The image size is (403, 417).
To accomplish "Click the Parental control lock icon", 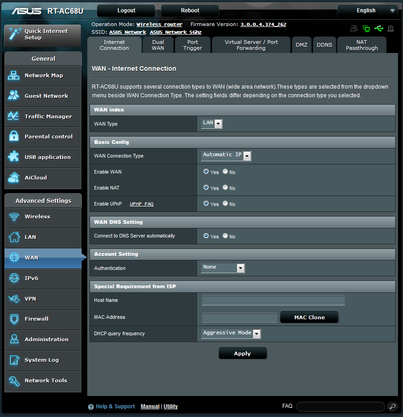I will pos(14,136).
